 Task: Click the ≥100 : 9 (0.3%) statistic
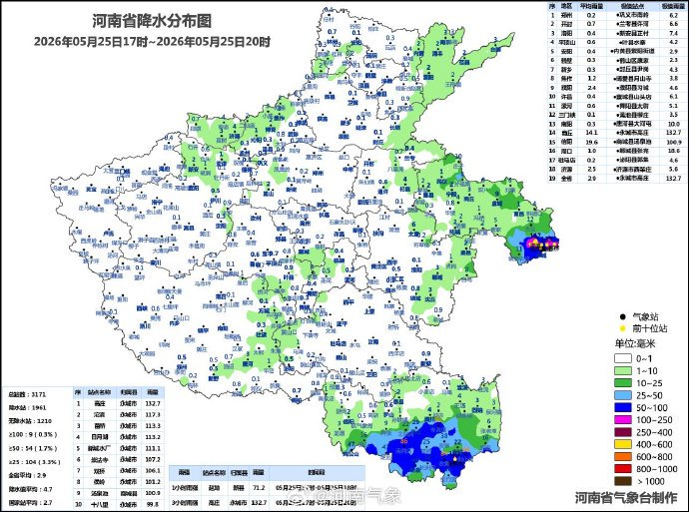click(33, 434)
